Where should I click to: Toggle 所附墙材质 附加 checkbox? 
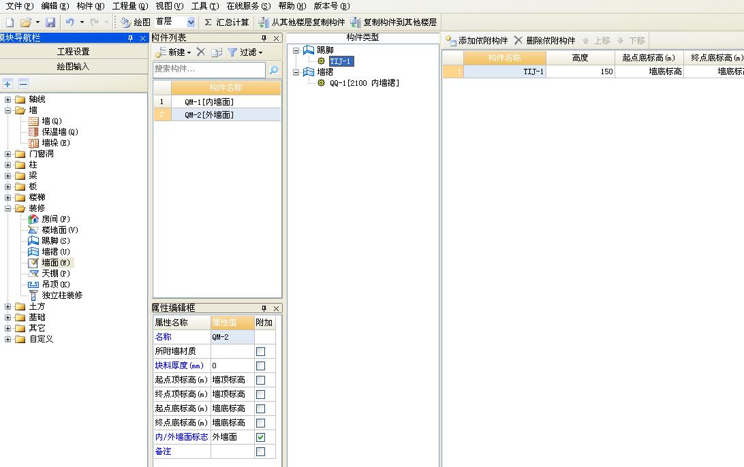(x=260, y=351)
